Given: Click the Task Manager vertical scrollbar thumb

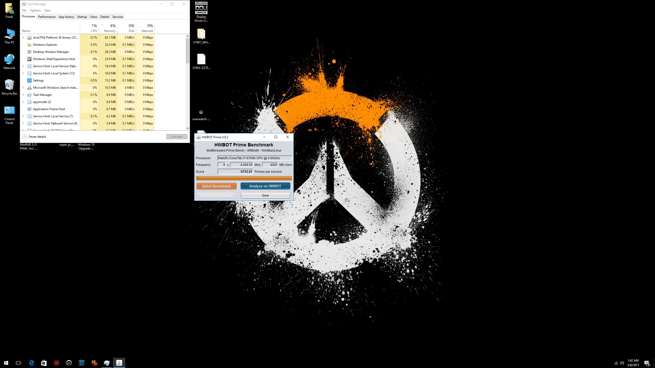Looking at the screenshot, I should [188, 51].
